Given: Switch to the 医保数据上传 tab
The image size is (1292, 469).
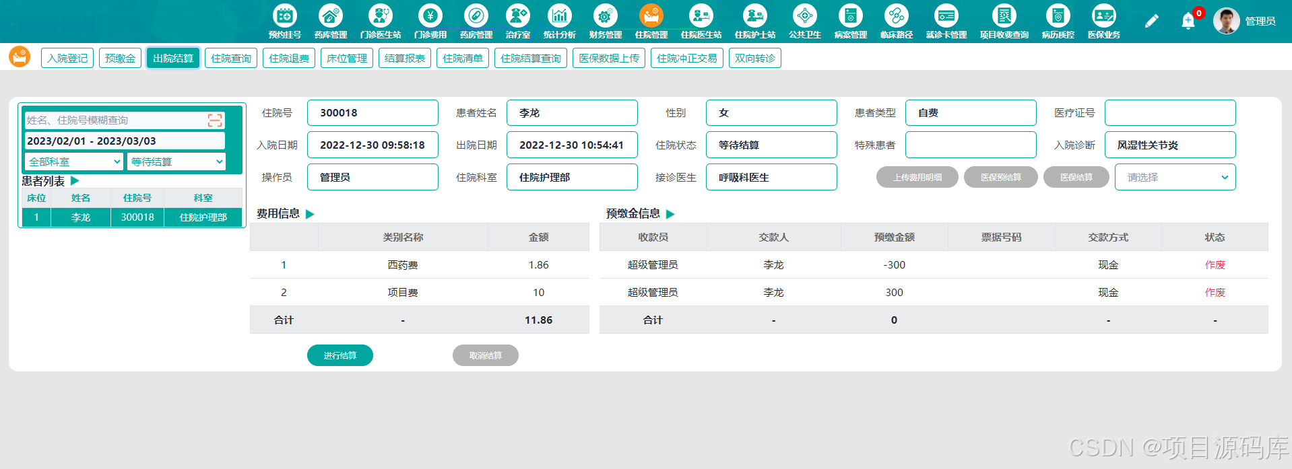Looking at the screenshot, I should 609,58.
